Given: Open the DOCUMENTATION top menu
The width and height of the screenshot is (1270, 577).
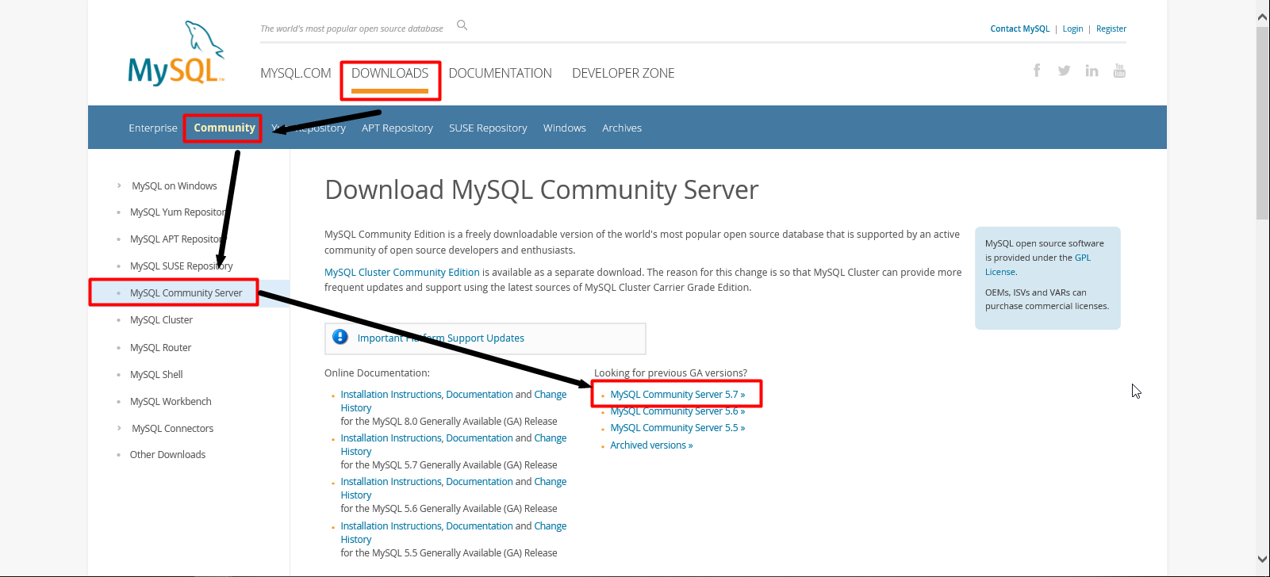Looking at the screenshot, I should pos(500,73).
